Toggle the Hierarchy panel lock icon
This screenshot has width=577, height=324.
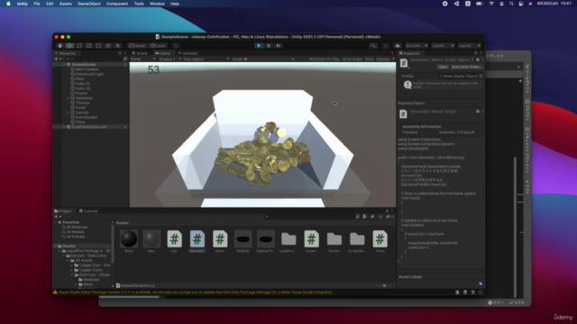(x=120, y=53)
